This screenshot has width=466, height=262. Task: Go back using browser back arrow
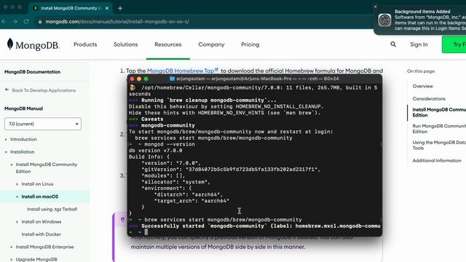[4, 21]
